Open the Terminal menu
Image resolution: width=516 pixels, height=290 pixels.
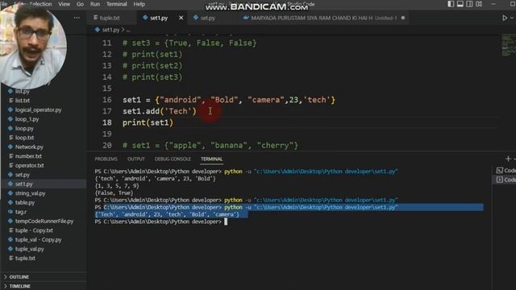116,4
